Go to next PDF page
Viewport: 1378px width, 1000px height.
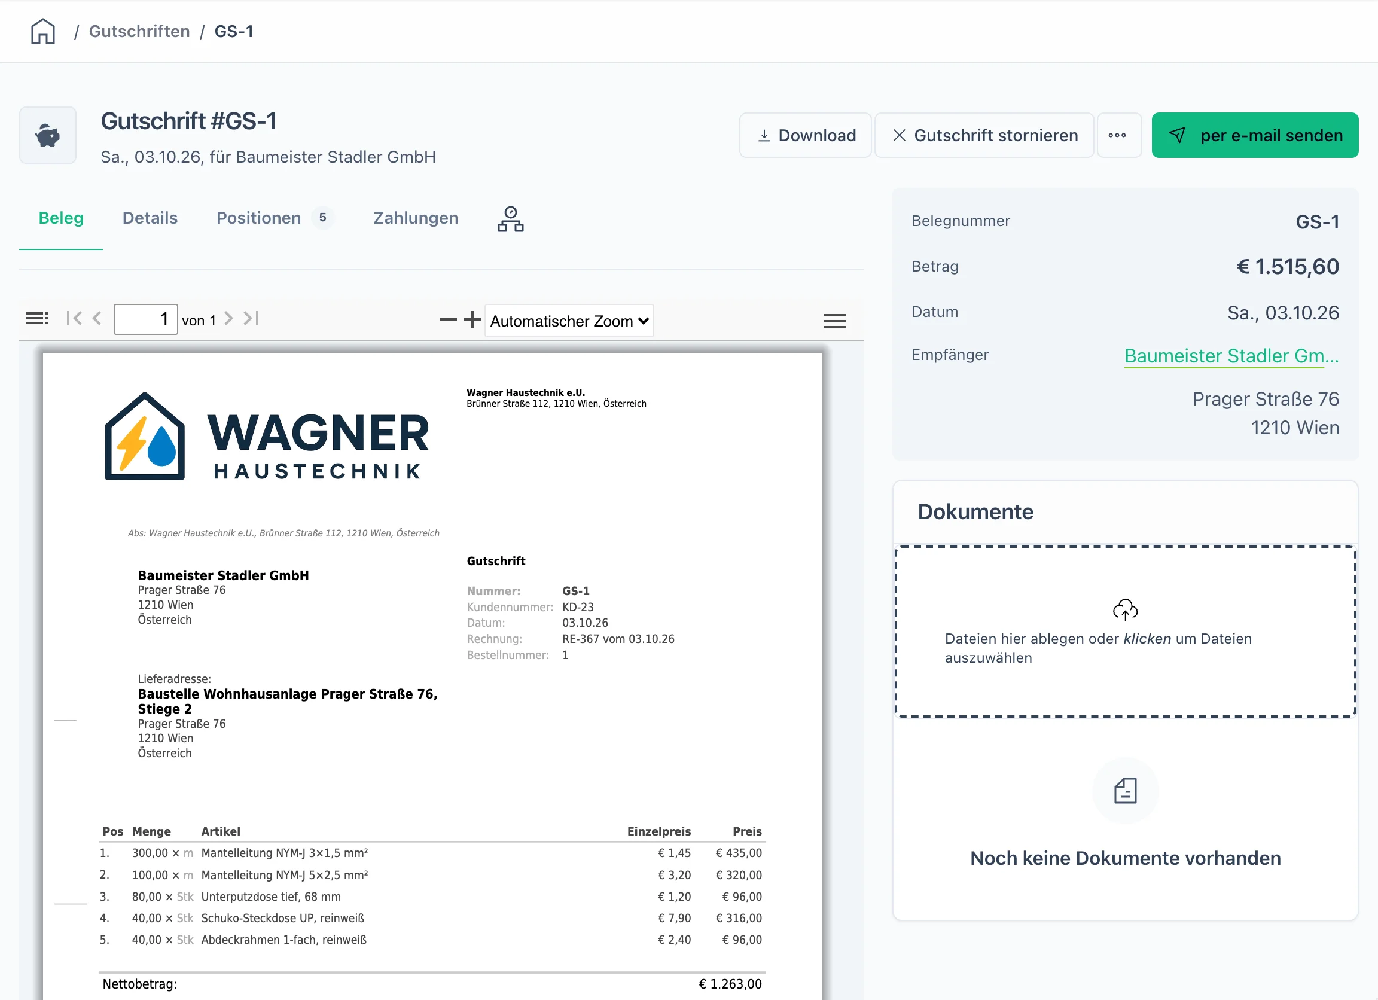pyautogui.click(x=228, y=318)
